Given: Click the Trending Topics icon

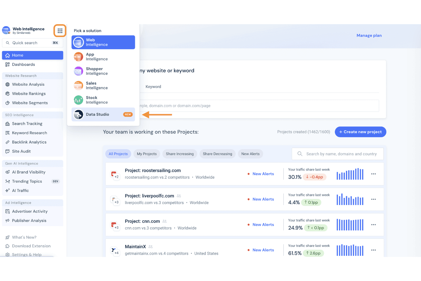Looking at the screenshot, I should [8, 181].
